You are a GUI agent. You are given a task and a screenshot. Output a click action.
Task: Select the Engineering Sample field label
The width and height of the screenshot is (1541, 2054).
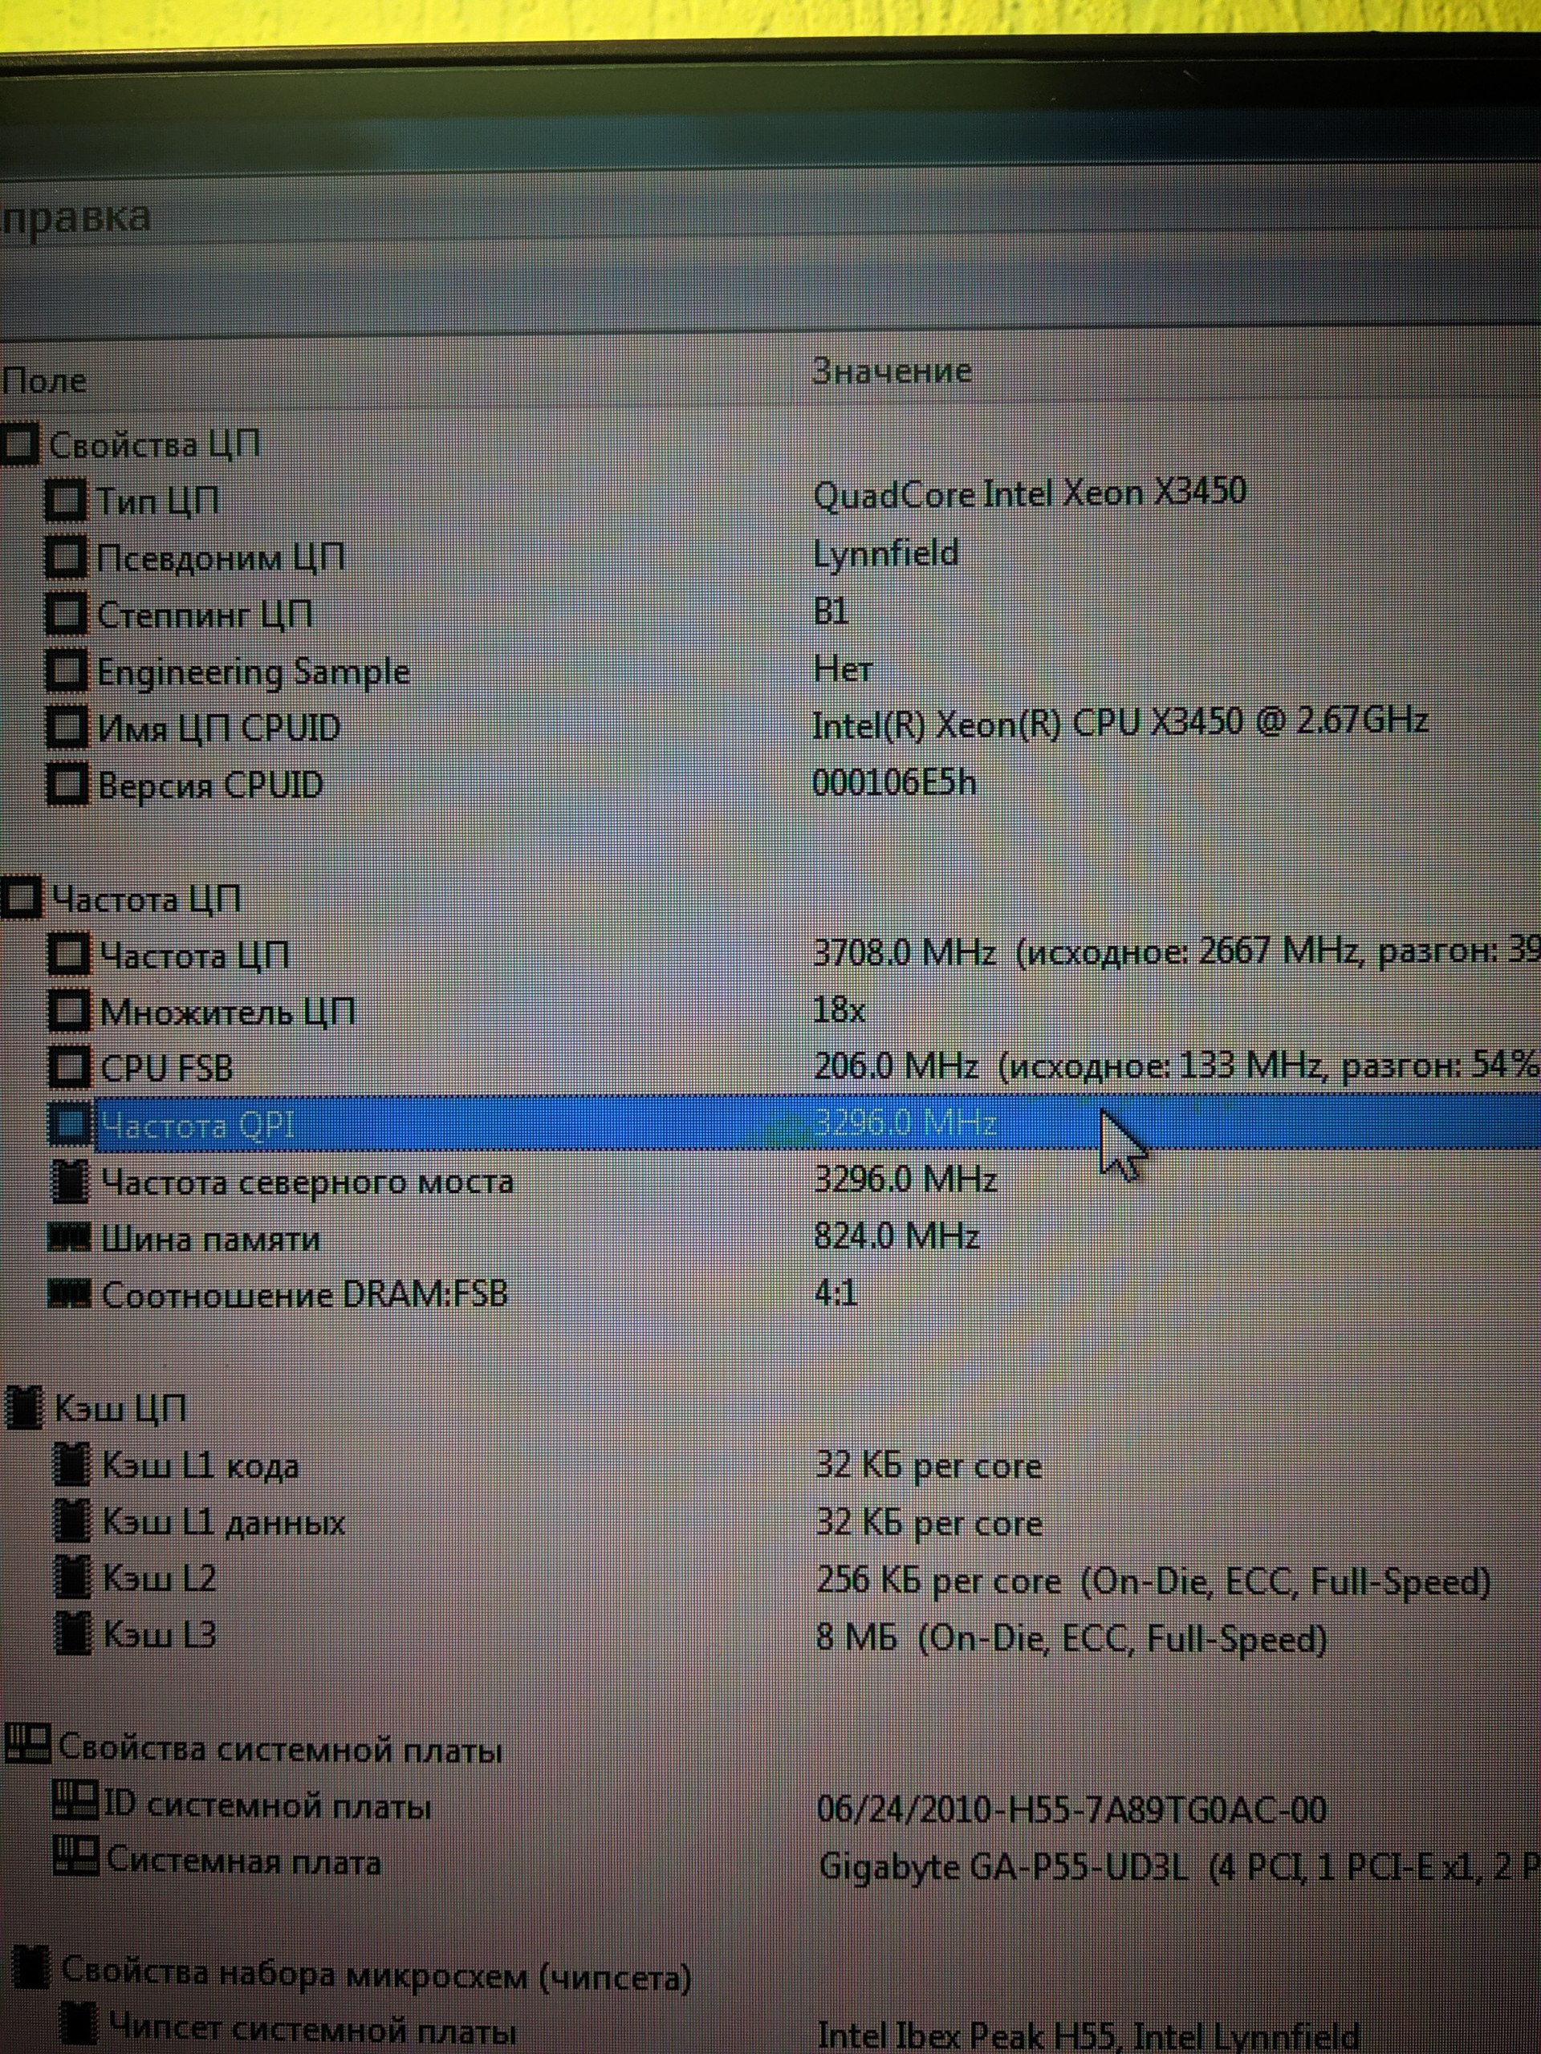[x=253, y=672]
